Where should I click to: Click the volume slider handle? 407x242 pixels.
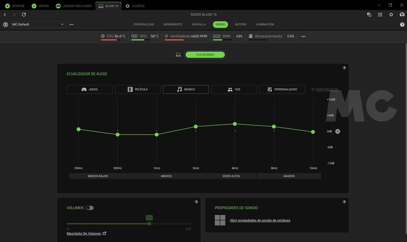(x=149, y=224)
